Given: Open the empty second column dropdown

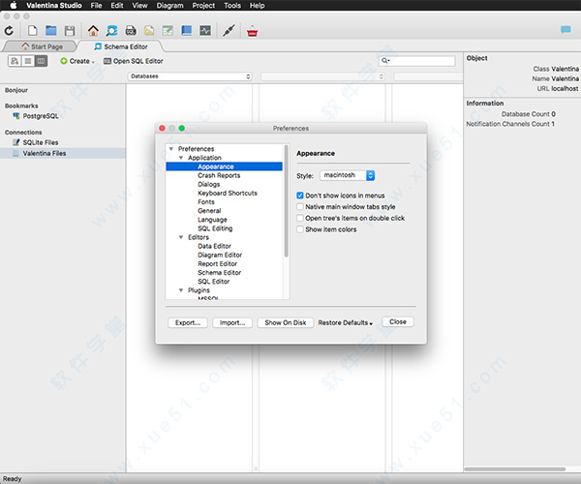Looking at the screenshot, I should click(322, 76).
